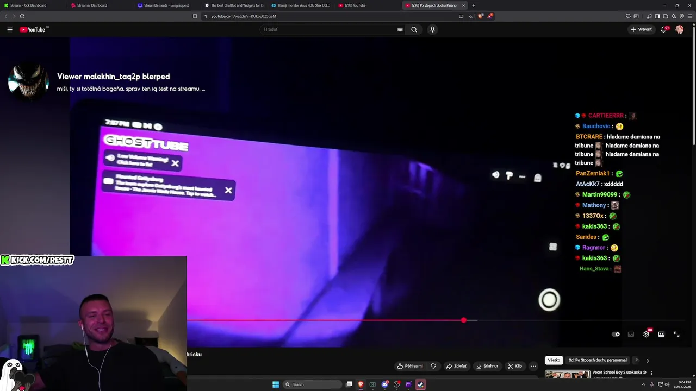Select Od: Po Stopach duchu paranormal chip

pyautogui.click(x=598, y=360)
